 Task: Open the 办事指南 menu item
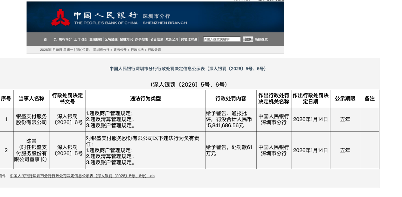coord(141,39)
